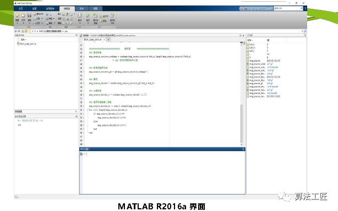This screenshot has width=338, height=211.
Task: Open the address bar path history dropdown
Action: (302, 31)
